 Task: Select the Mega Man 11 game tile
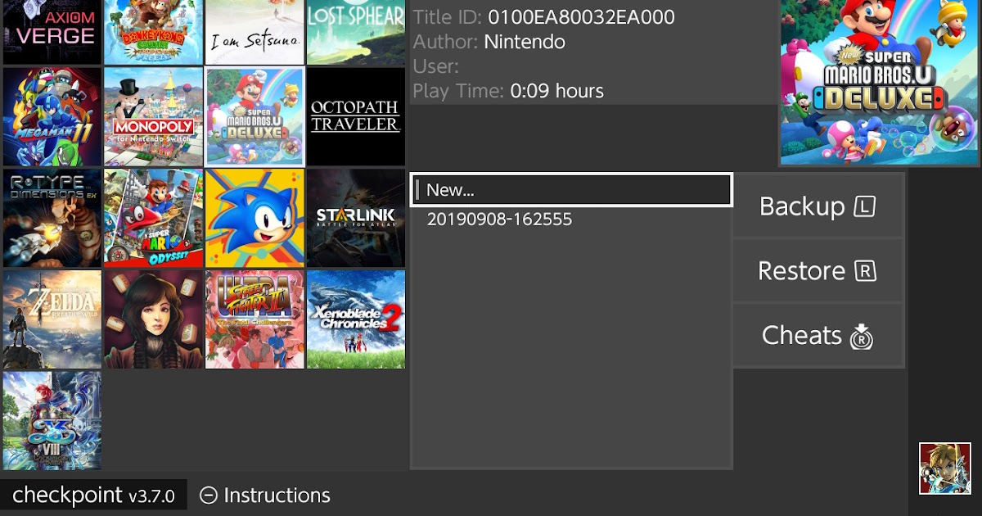tap(52, 116)
